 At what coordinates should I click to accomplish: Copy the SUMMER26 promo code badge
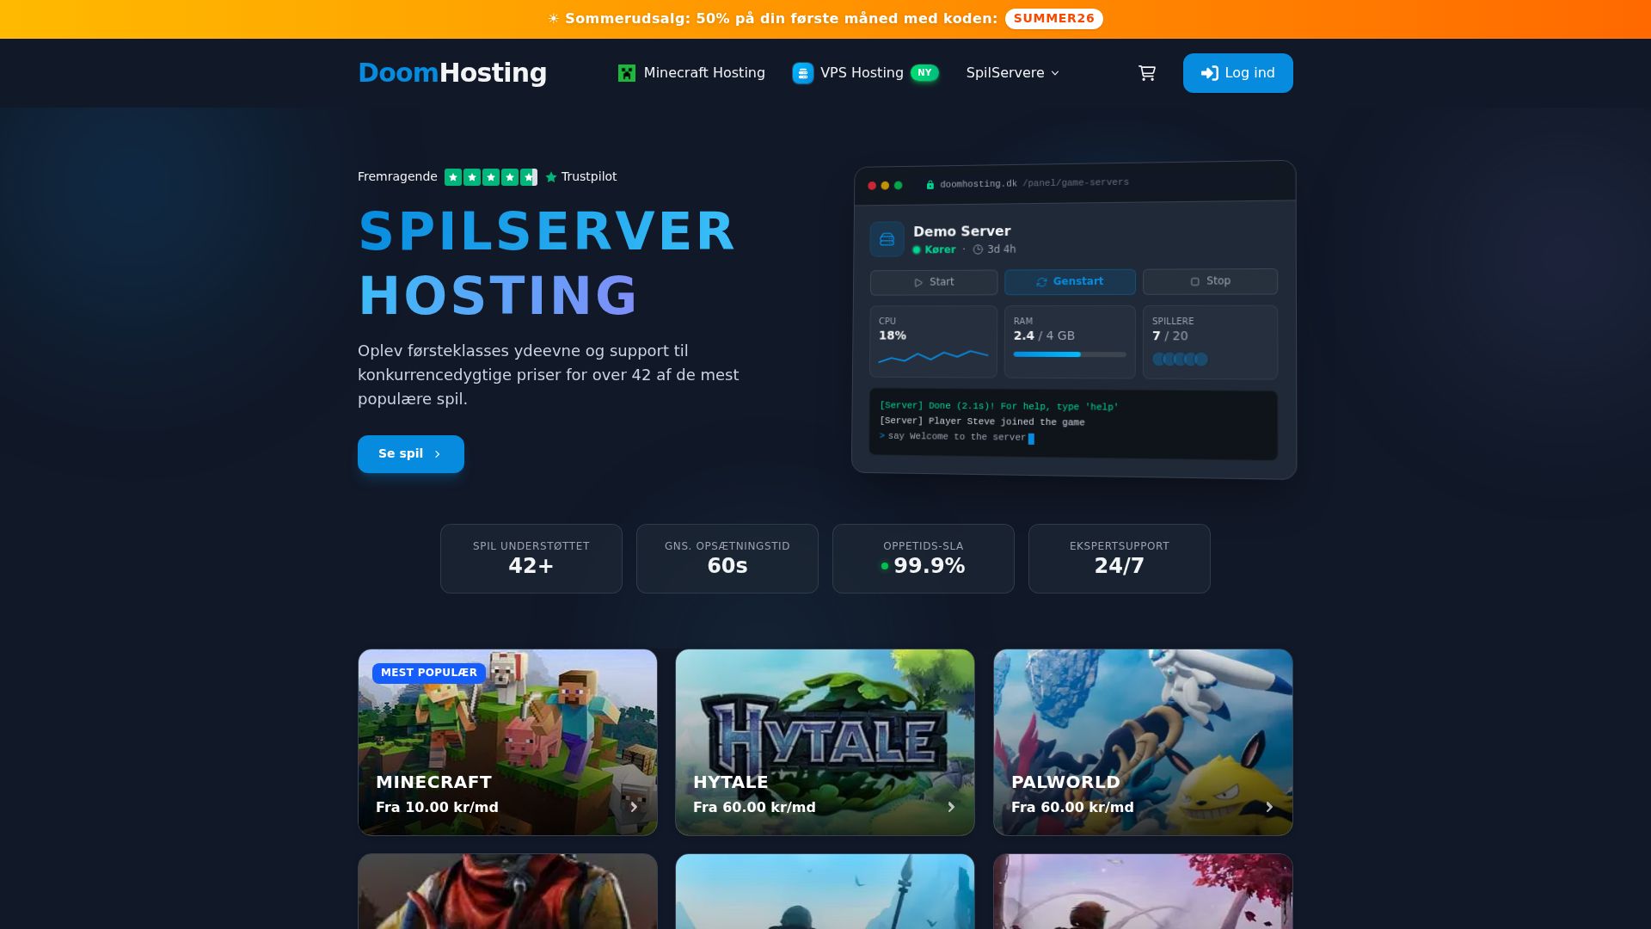tap(1054, 19)
